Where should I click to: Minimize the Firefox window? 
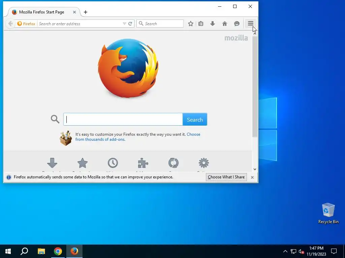click(x=220, y=6)
